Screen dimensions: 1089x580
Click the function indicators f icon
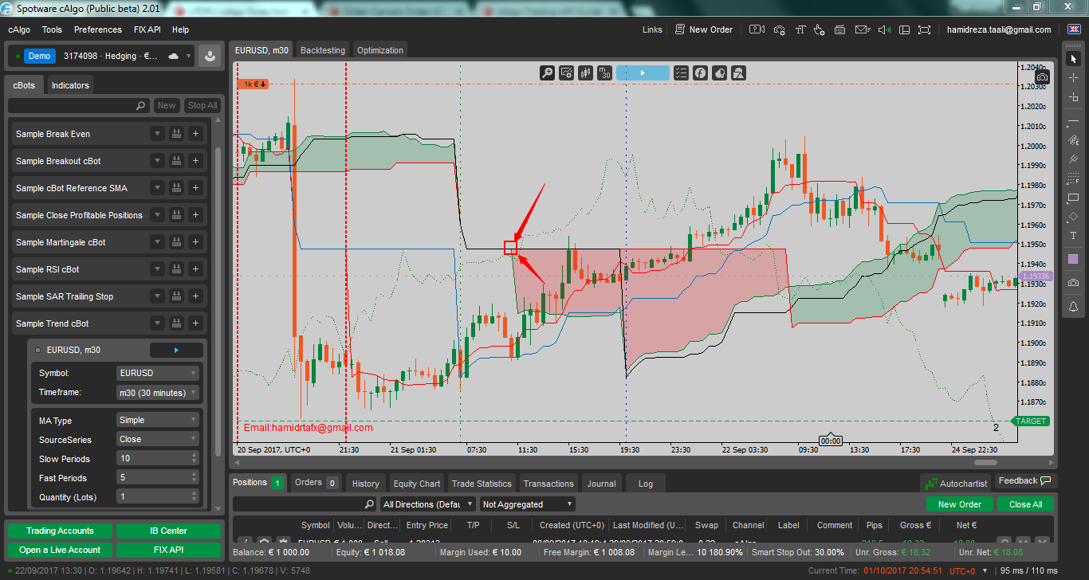(x=700, y=72)
